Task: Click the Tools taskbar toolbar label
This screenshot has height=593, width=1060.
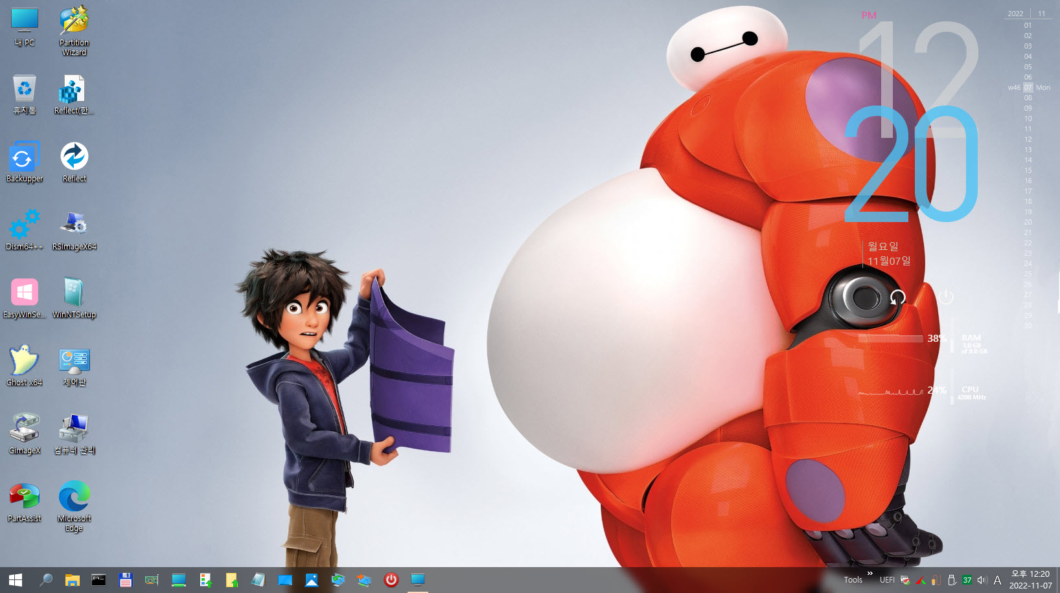Action: pos(853,580)
